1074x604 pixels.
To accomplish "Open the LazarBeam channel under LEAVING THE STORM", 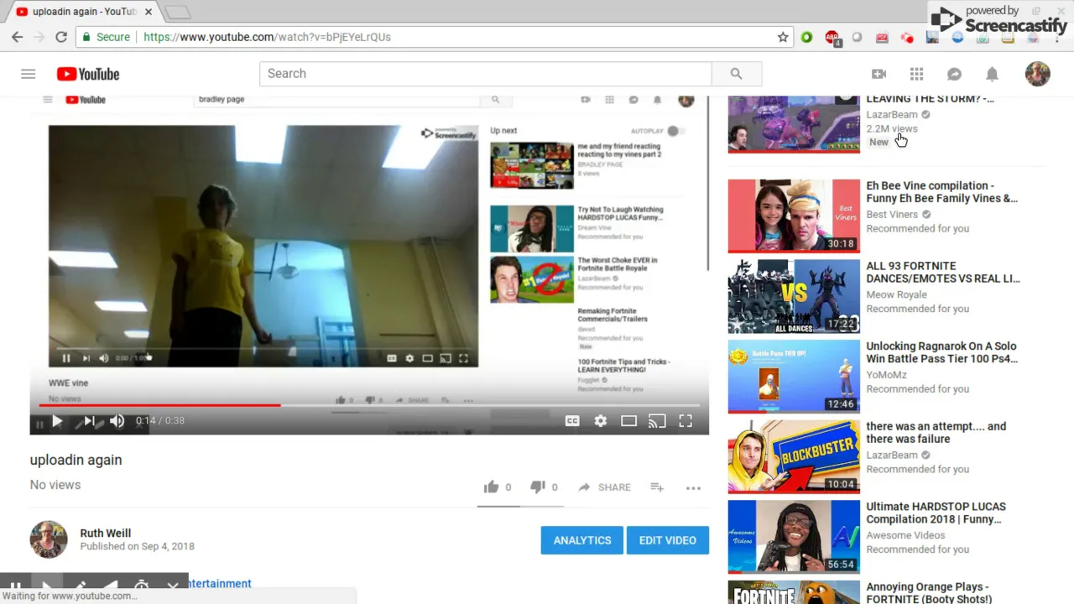I will (x=892, y=114).
